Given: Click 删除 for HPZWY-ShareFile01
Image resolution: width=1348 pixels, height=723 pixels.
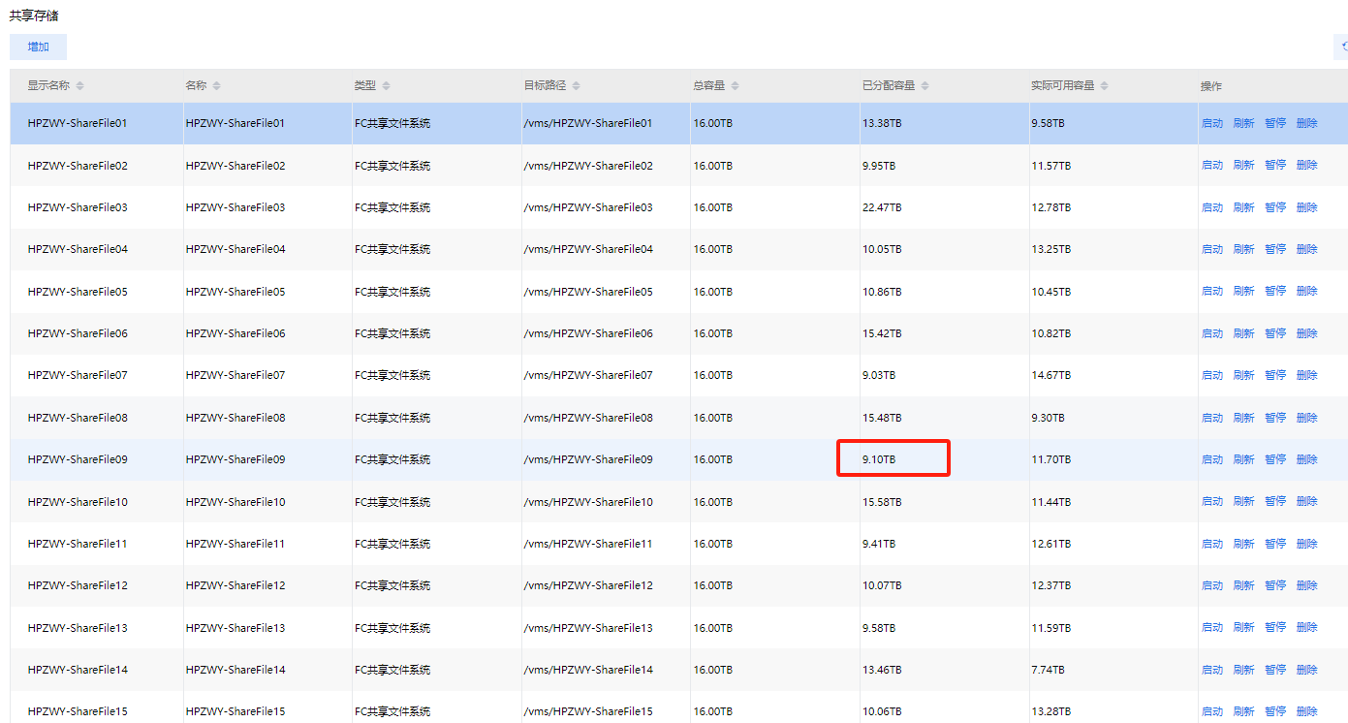Looking at the screenshot, I should point(1307,123).
